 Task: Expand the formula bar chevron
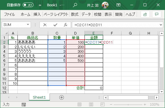point(161,25)
